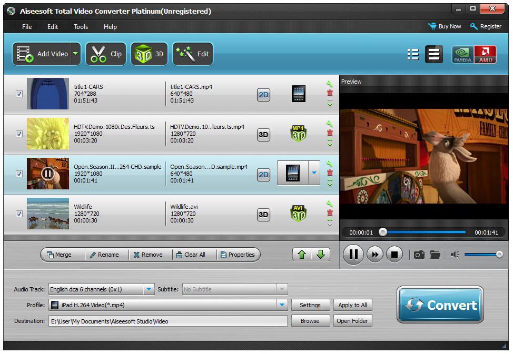Click the Apply to All button
The width and height of the screenshot is (513, 354).
point(352,305)
